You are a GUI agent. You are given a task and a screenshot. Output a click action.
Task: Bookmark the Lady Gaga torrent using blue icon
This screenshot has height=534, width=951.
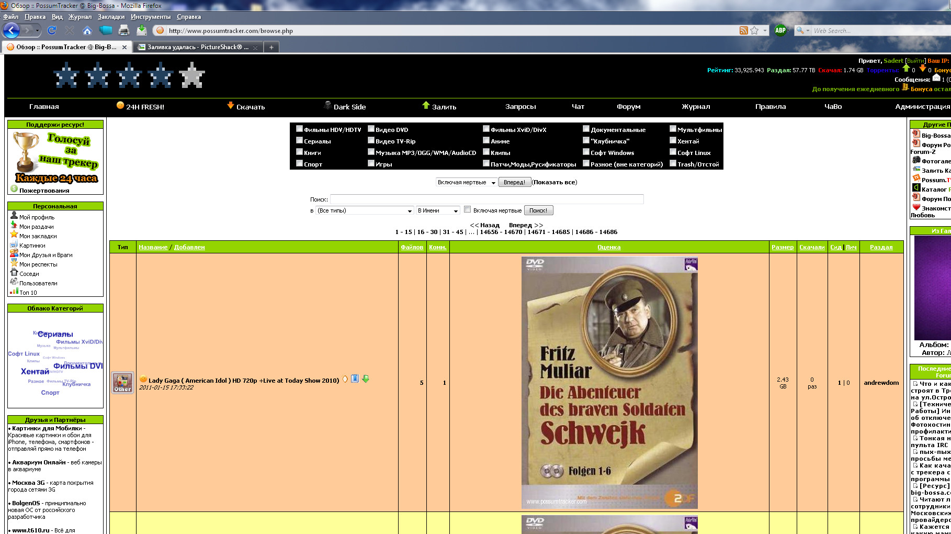(x=355, y=379)
